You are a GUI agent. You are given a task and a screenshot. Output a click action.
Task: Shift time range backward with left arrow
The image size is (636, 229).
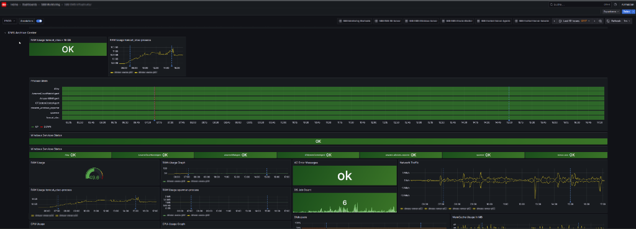(555, 20)
